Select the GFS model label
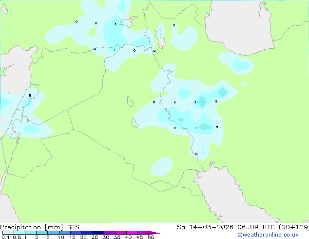The height and width of the screenshot is (239, 309). click(x=73, y=227)
